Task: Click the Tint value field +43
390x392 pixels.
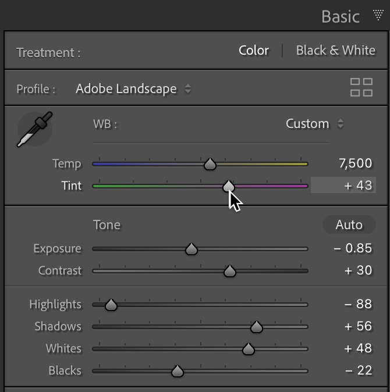Action: click(x=343, y=186)
